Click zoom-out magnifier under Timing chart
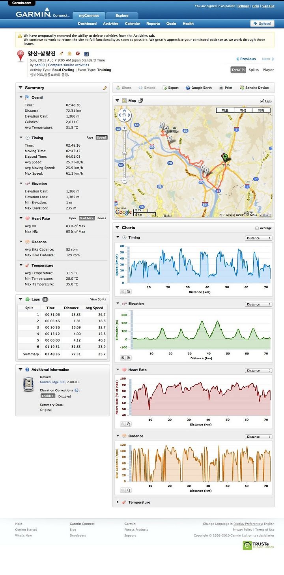This screenshot has height=575, width=284. (129, 292)
